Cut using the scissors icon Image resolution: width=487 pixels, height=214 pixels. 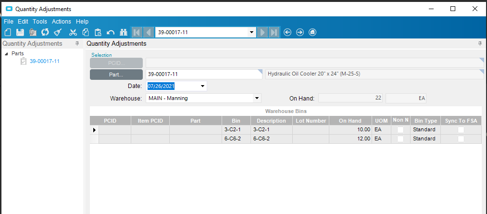tap(73, 32)
